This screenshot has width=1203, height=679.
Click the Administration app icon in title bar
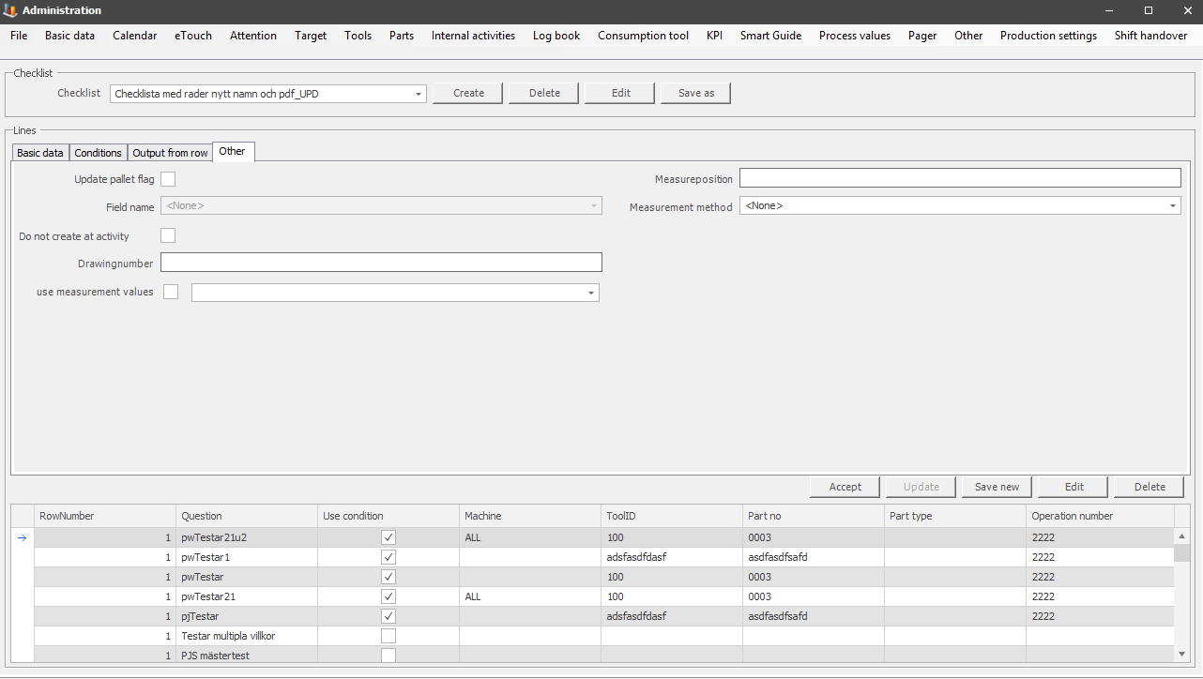click(x=10, y=10)
